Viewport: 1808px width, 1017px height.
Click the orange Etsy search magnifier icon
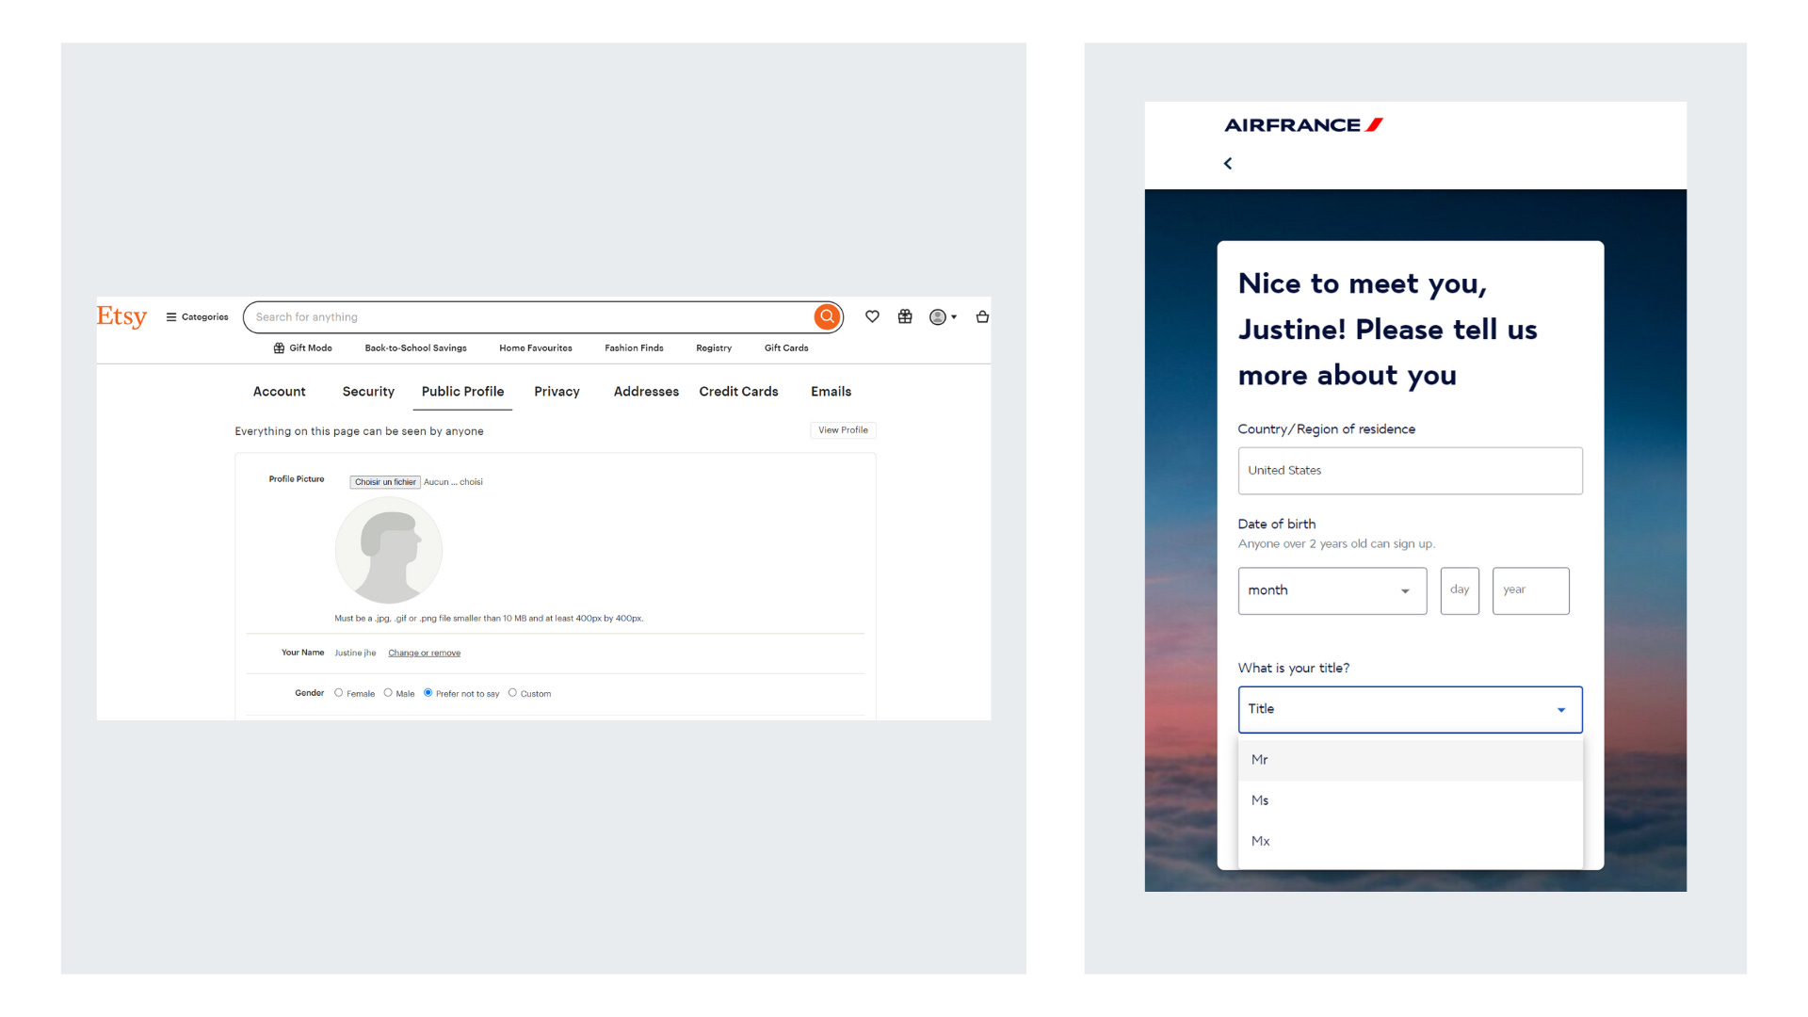(827, 316)
